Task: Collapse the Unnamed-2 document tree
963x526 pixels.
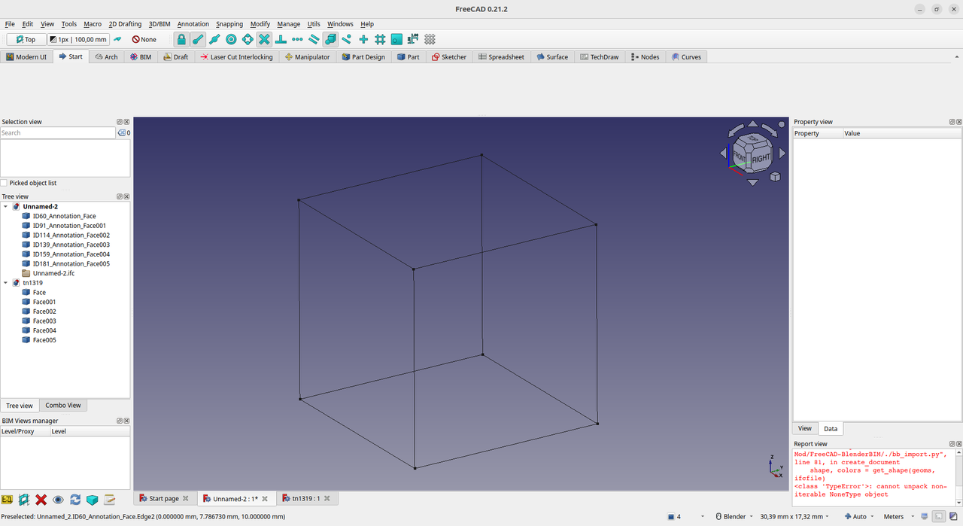Action: pos(6,206)
